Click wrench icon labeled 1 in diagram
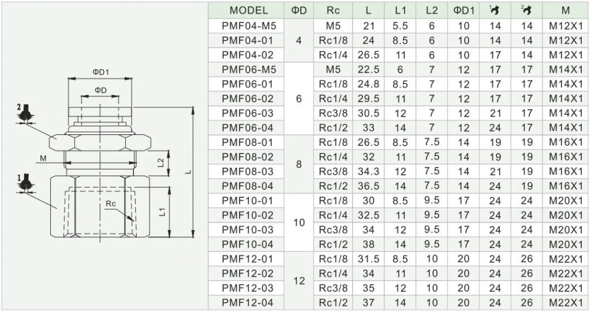This screenshot has height=312, width=591. [x=25, y=183]
